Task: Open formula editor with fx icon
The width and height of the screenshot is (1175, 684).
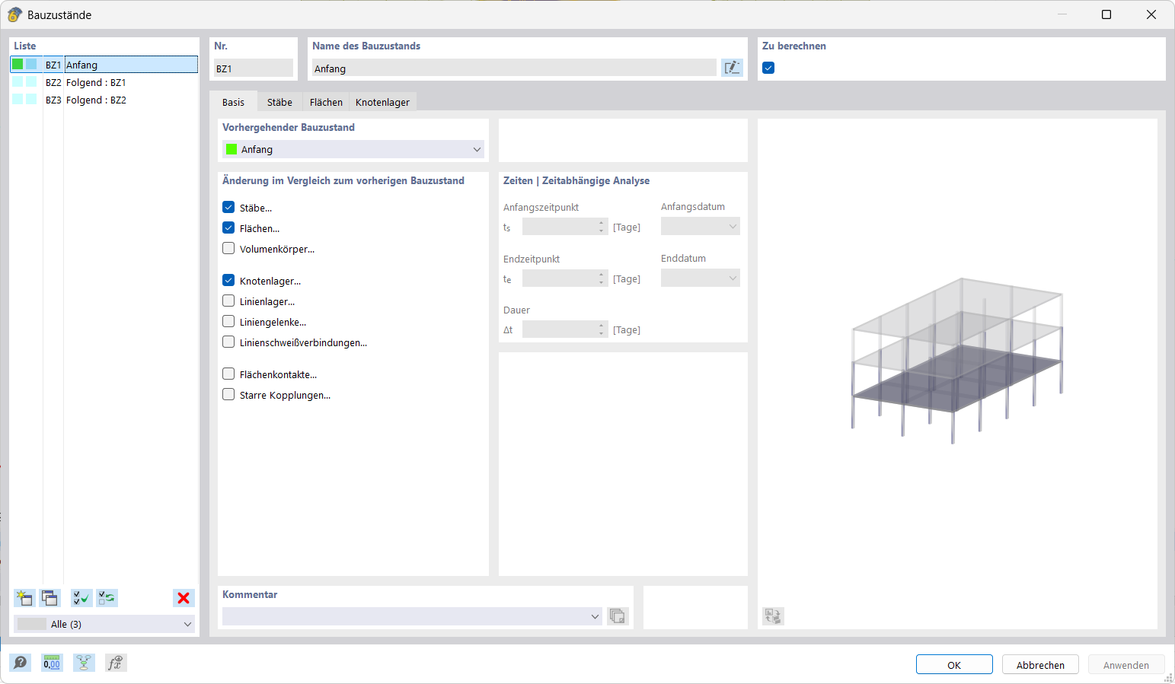Action: tap(116, 662)
